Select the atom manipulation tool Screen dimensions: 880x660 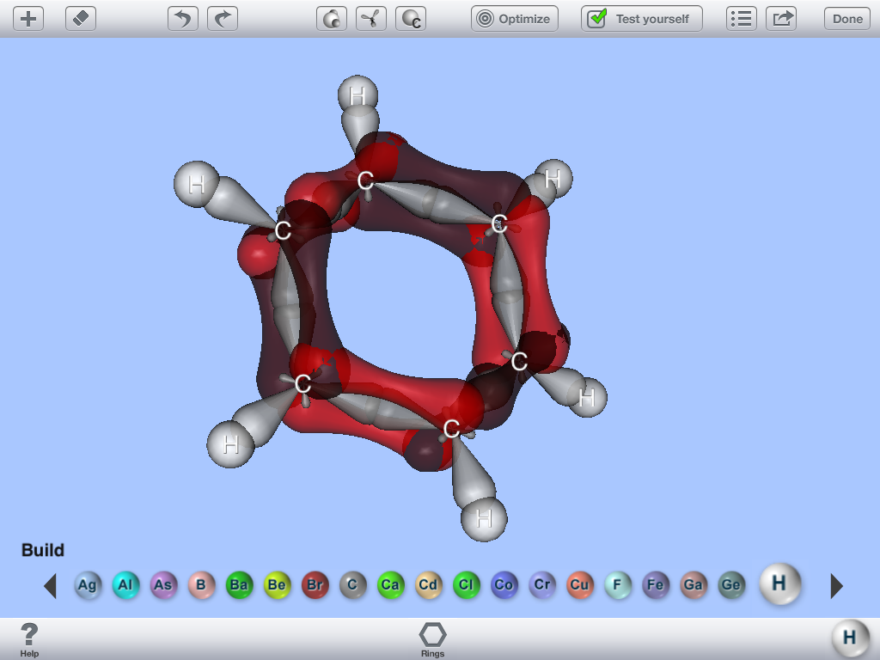pyautogui.click(x=331, y=18)
